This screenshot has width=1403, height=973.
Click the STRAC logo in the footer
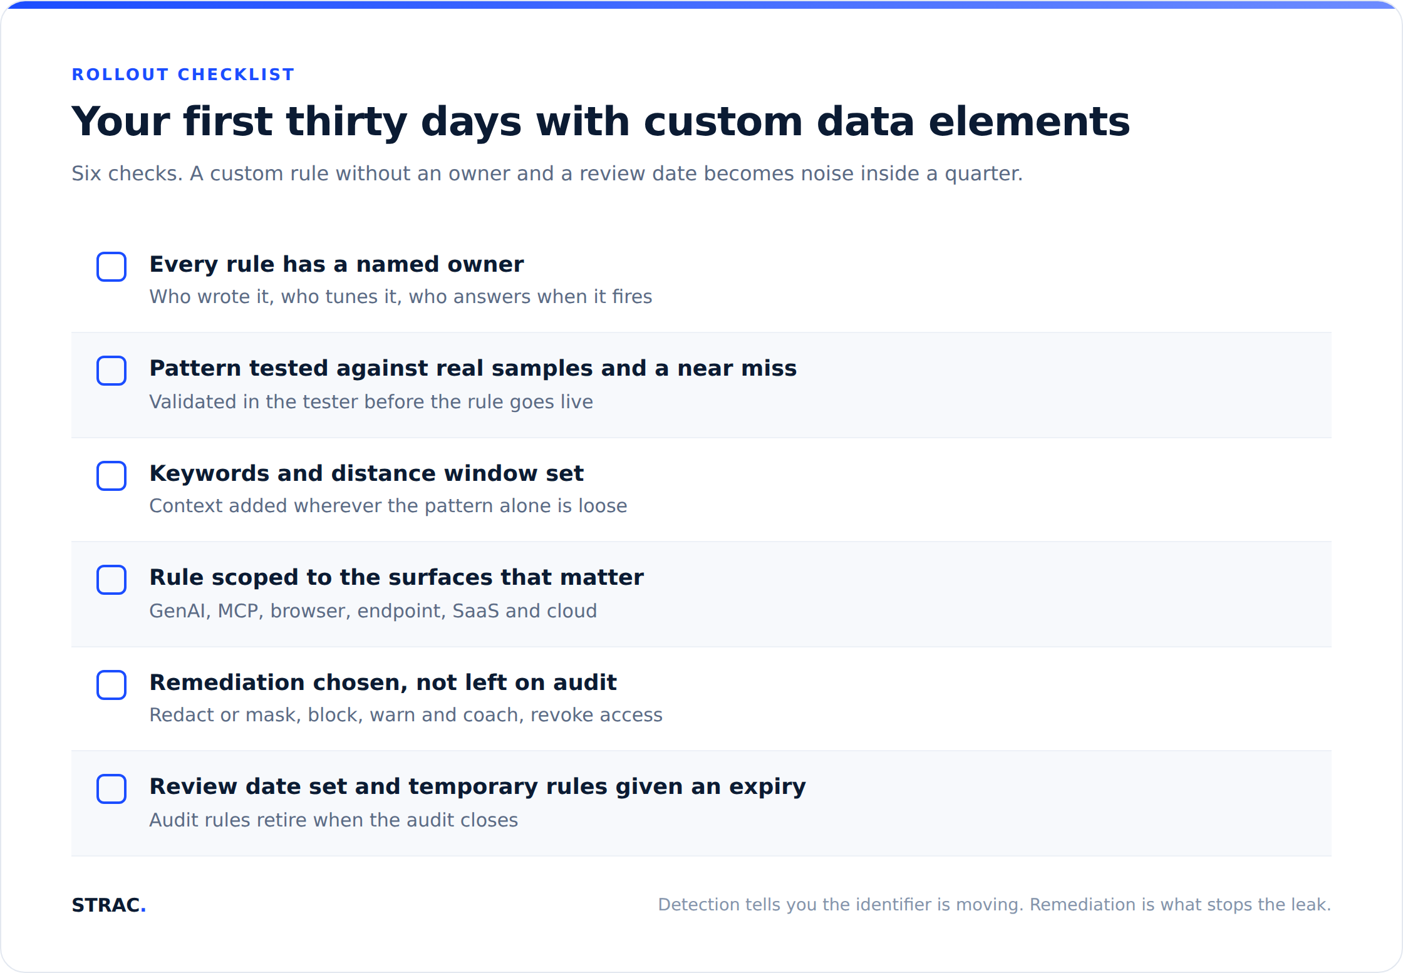click(108, 905)
